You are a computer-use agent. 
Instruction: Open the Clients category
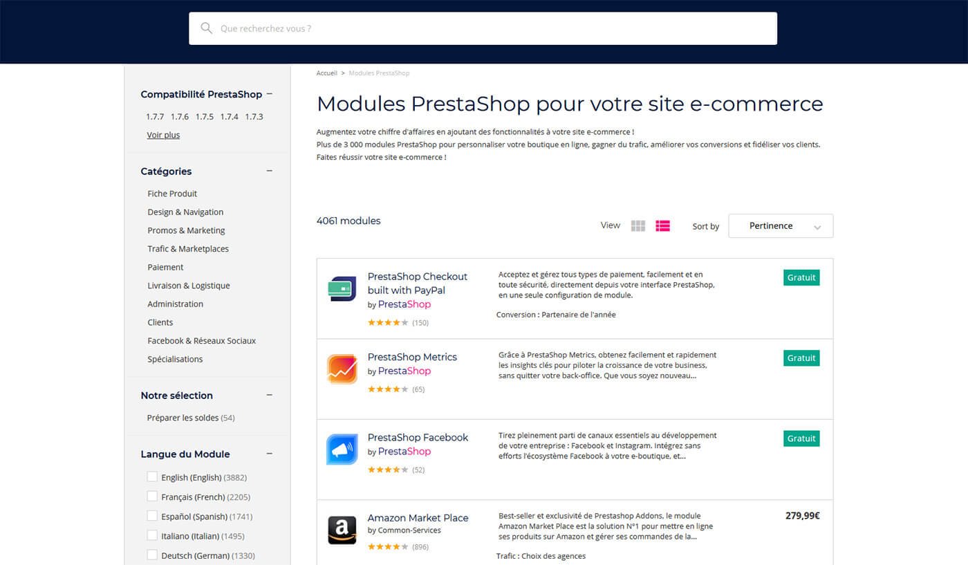coord(160,322)
